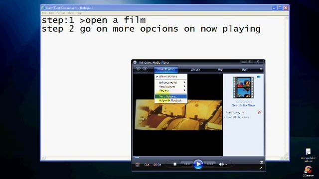The height and width of the screenshot is (179, 319).
Task: Open the Now Playing tab
Action: [166, 70]
